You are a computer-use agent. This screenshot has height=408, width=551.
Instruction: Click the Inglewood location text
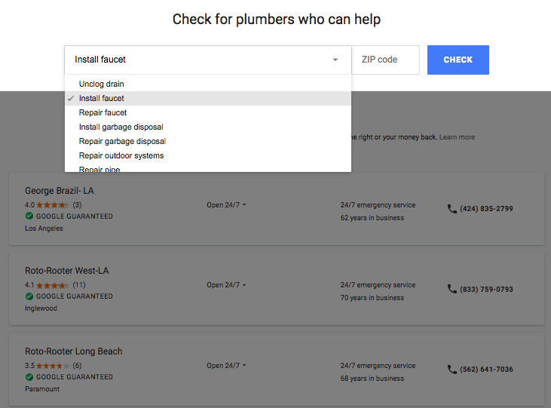coord(41,308)
